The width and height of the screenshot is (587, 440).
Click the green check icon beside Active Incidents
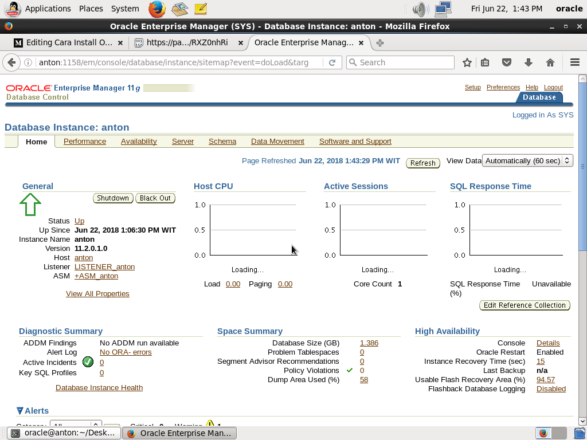(88, 362)
